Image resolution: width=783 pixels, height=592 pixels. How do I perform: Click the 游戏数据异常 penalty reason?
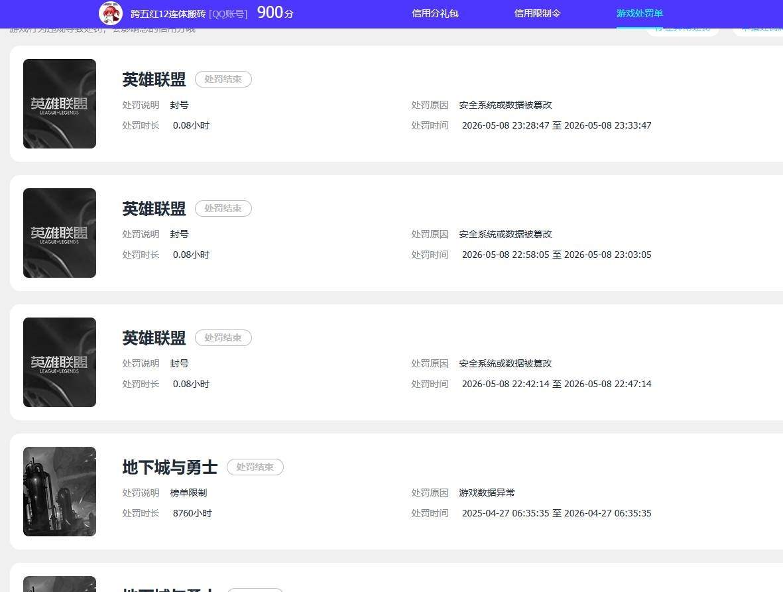click(x=487, y=493)
